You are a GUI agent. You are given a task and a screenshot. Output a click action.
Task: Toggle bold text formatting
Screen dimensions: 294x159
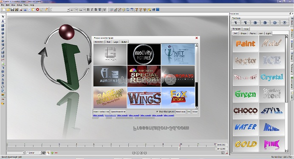point(88,10)
